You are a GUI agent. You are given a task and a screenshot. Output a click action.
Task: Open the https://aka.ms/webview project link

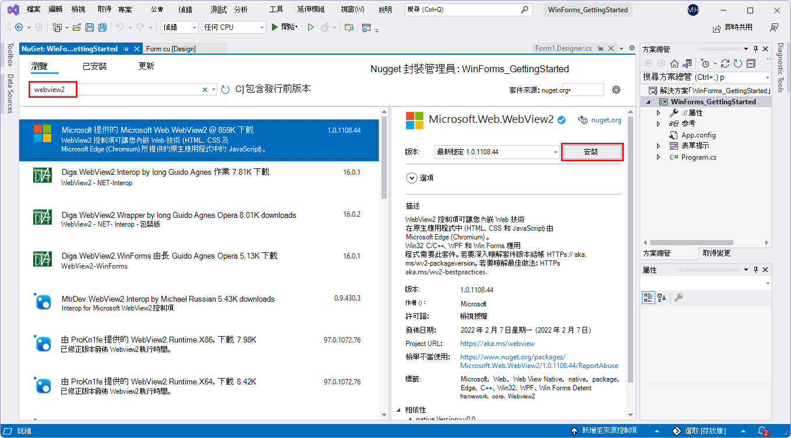click(x=497, y=343)
